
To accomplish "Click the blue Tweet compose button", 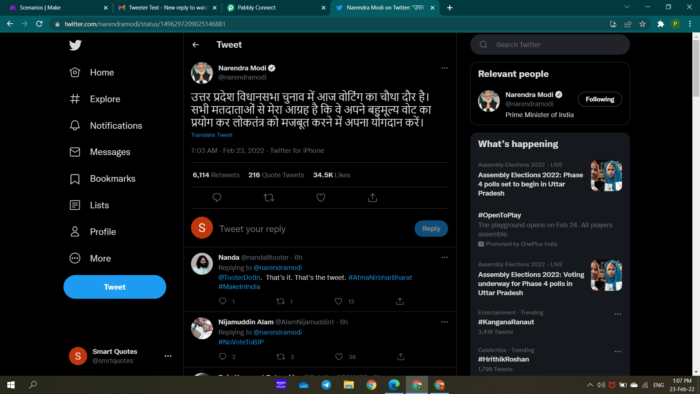I will click(x=115, y=287).
